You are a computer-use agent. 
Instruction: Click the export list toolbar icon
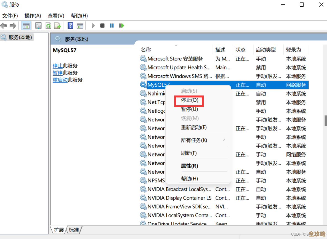coord(58,25)
